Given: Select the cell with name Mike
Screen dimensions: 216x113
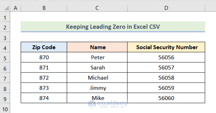Looking at the screenshot, I should point(97,98).
